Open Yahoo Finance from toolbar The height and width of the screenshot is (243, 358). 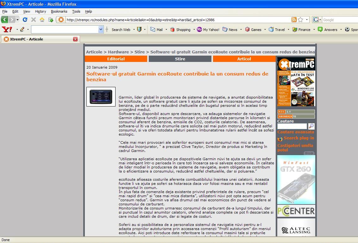click(301, 29)
